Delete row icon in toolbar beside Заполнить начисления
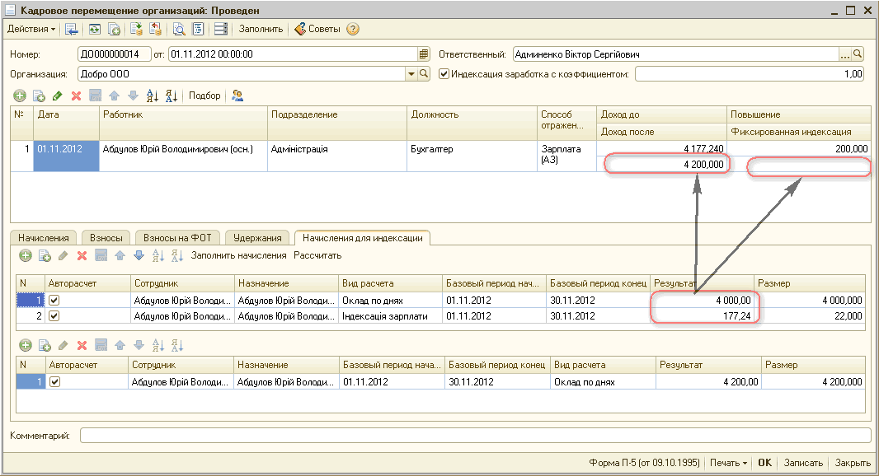Image resolution: width=879 pixels, height=476 pixels. [x=82, y=256]
